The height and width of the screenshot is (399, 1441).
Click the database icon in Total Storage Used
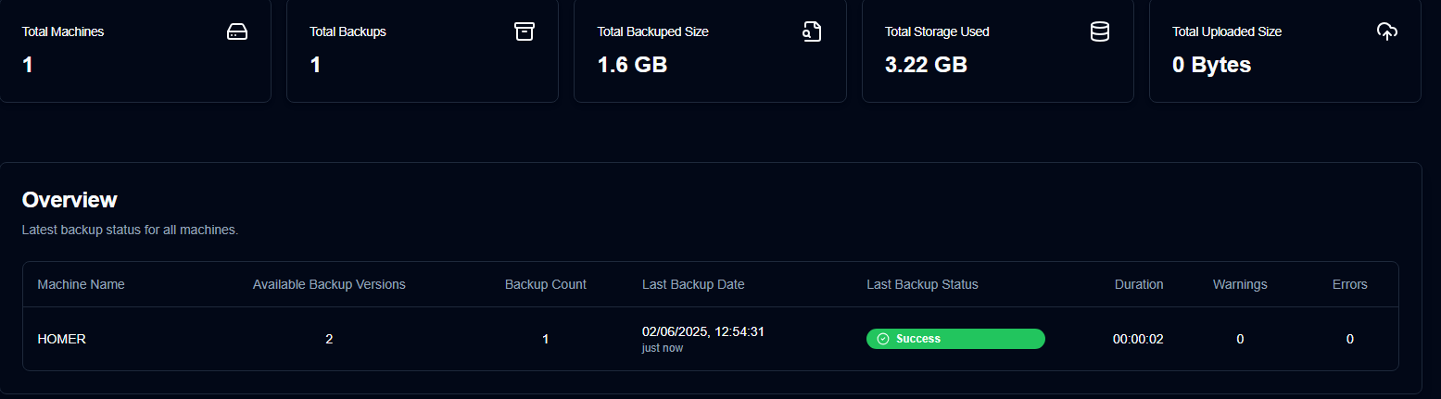click(x=1099, y=31)
